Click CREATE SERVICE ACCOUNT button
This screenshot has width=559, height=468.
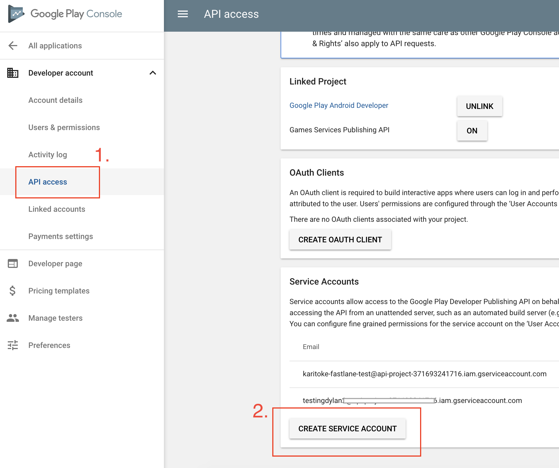point(347,429)
